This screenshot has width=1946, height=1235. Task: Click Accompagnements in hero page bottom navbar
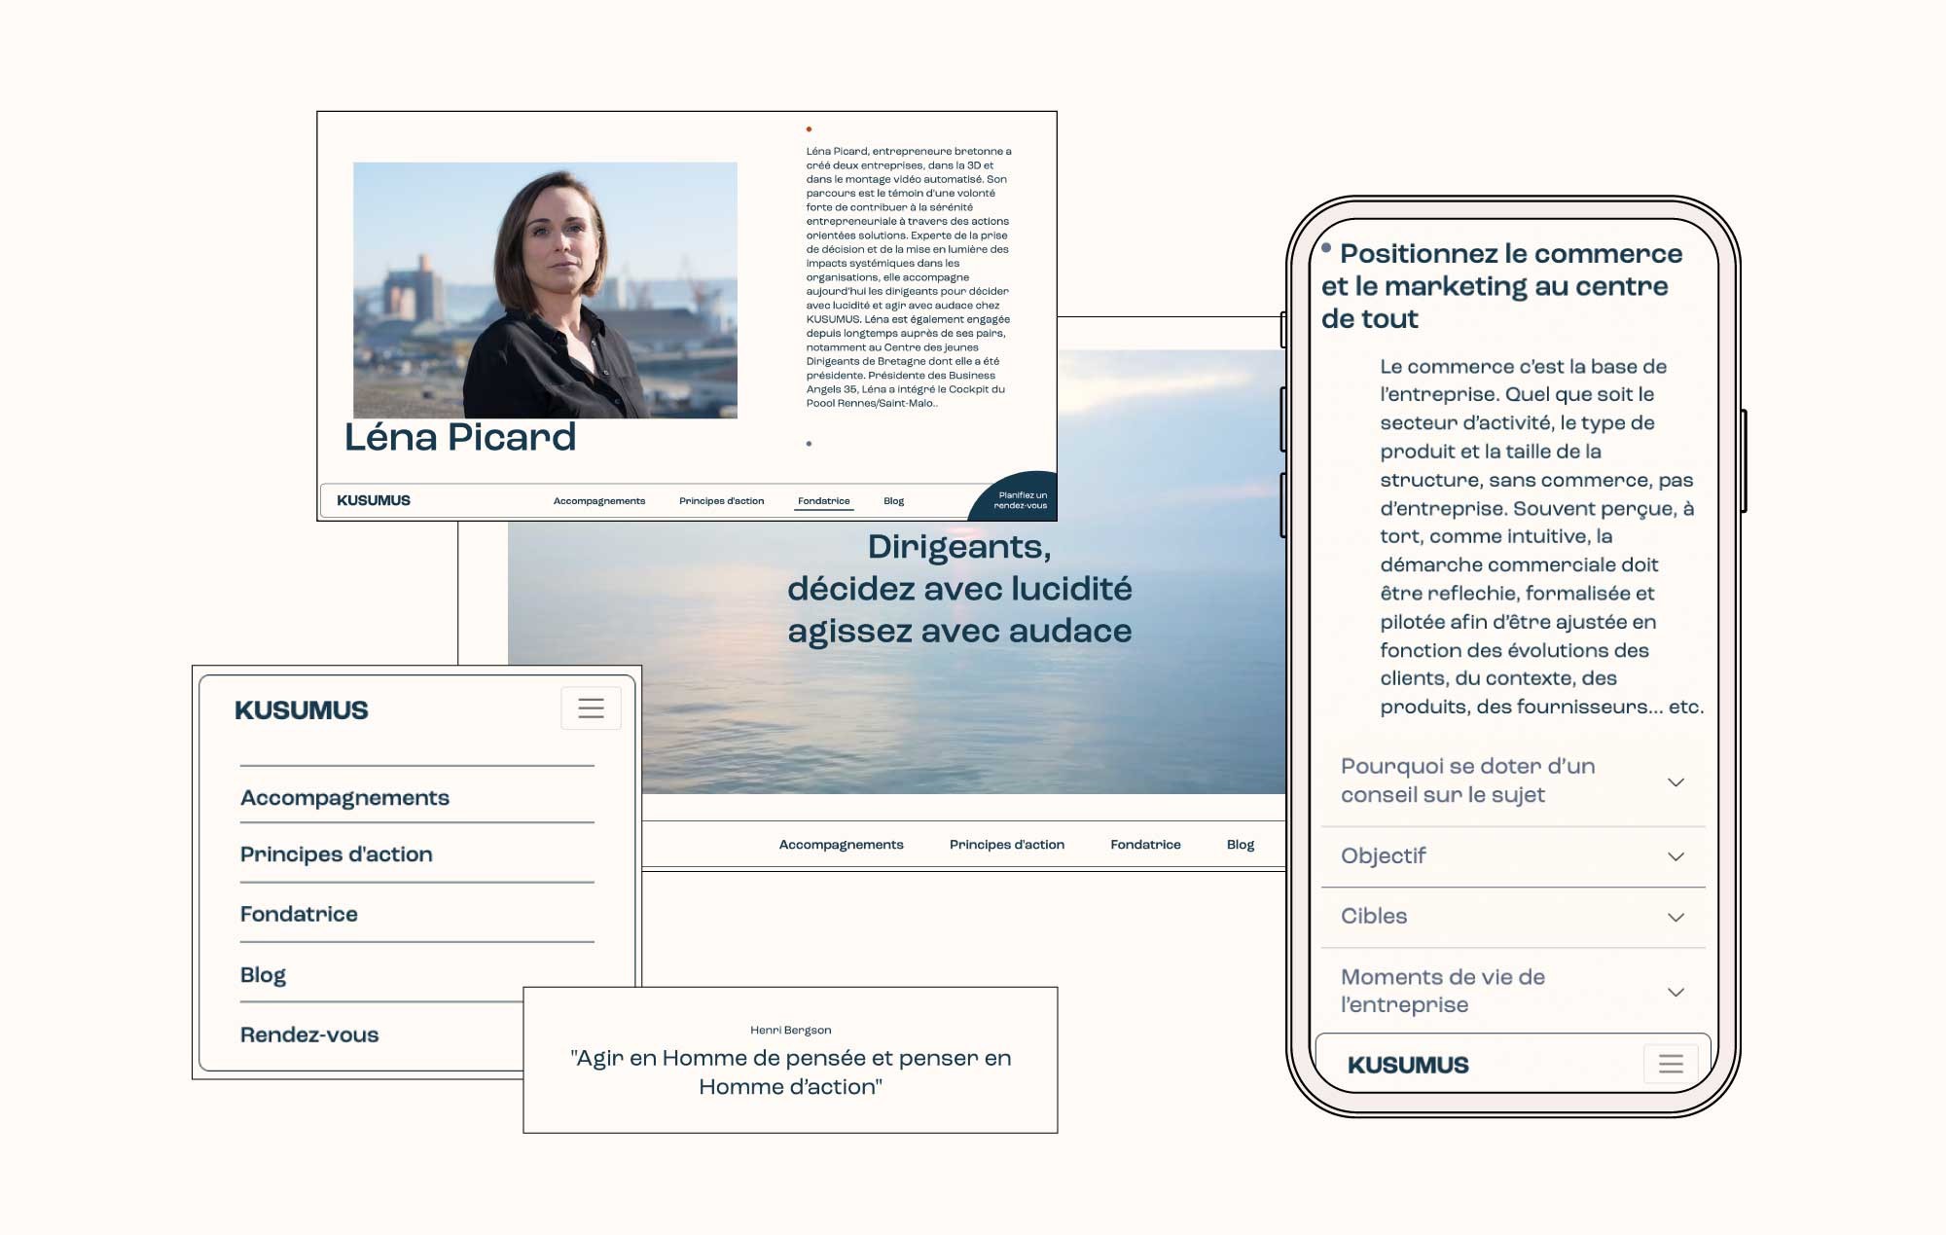click(841, 845)
